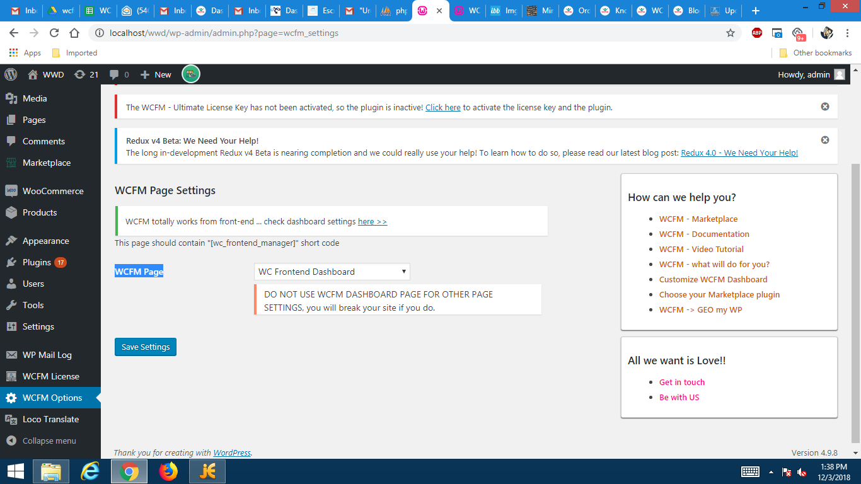Open comments bubble showing 0

click(x=119, y=74)
